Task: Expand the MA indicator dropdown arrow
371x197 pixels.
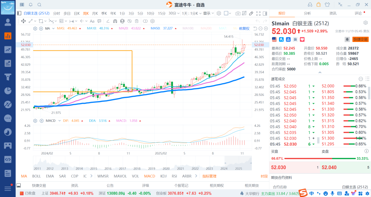Action: 53,29
